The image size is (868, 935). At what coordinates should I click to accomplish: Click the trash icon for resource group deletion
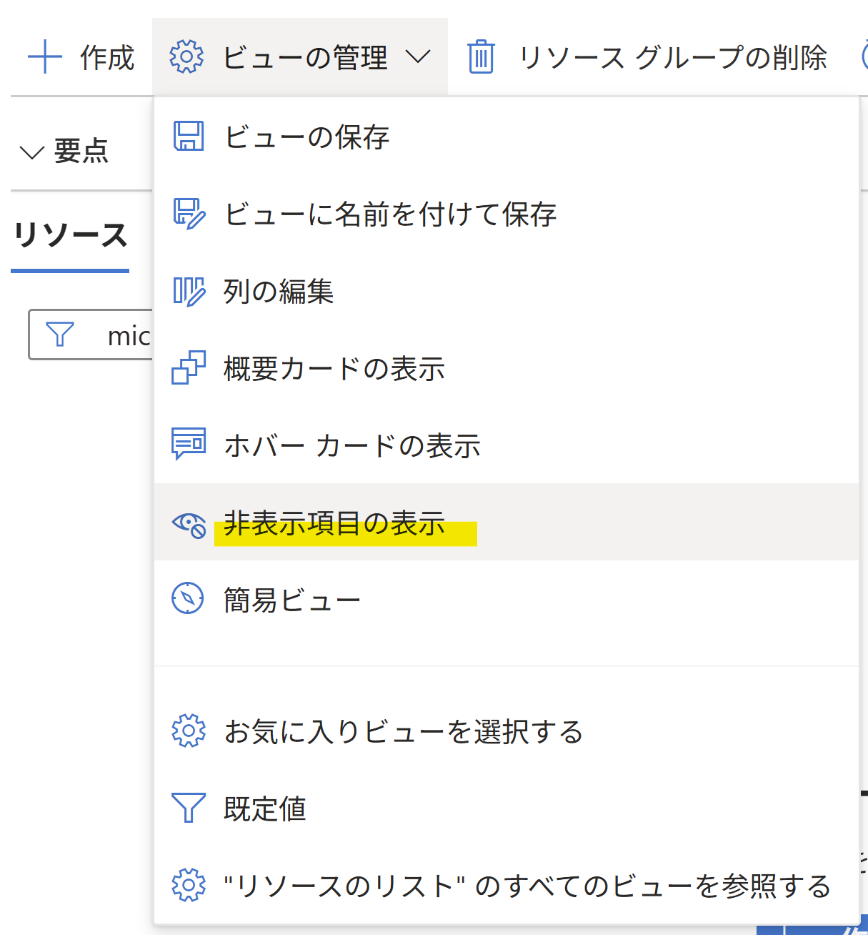point(482,57)
